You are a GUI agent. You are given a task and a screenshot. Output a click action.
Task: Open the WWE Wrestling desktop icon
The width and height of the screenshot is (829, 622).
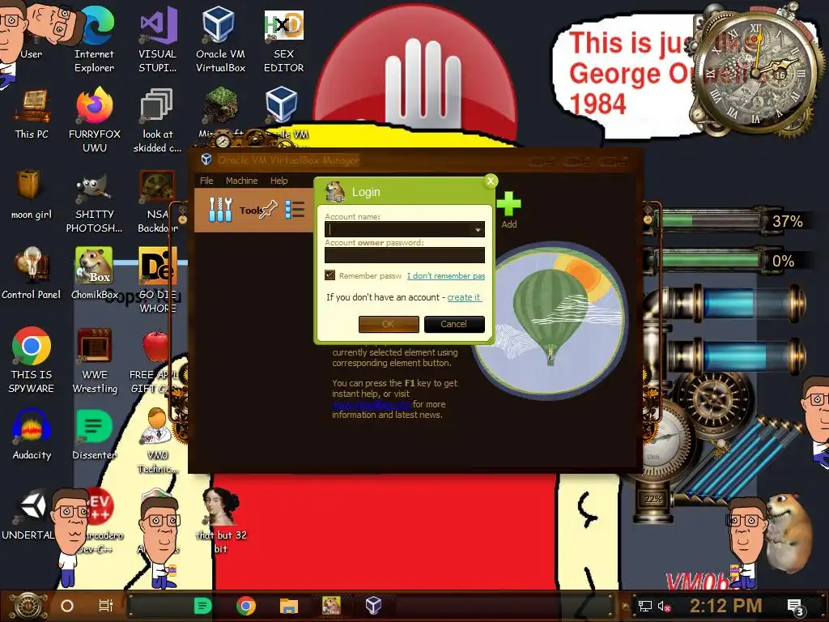(95, 360)
